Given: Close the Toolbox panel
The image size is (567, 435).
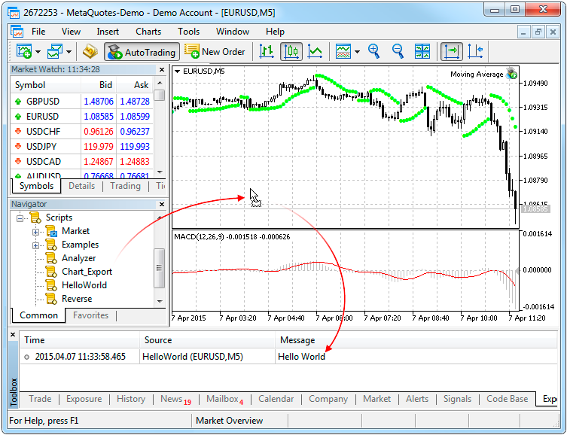Looking at the screenshot, I should tap(13, 335).
